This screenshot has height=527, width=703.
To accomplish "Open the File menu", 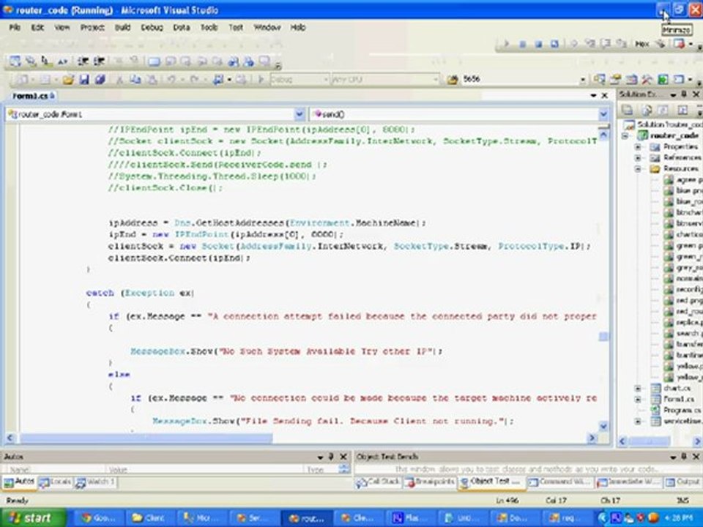I will coord(15,27).
